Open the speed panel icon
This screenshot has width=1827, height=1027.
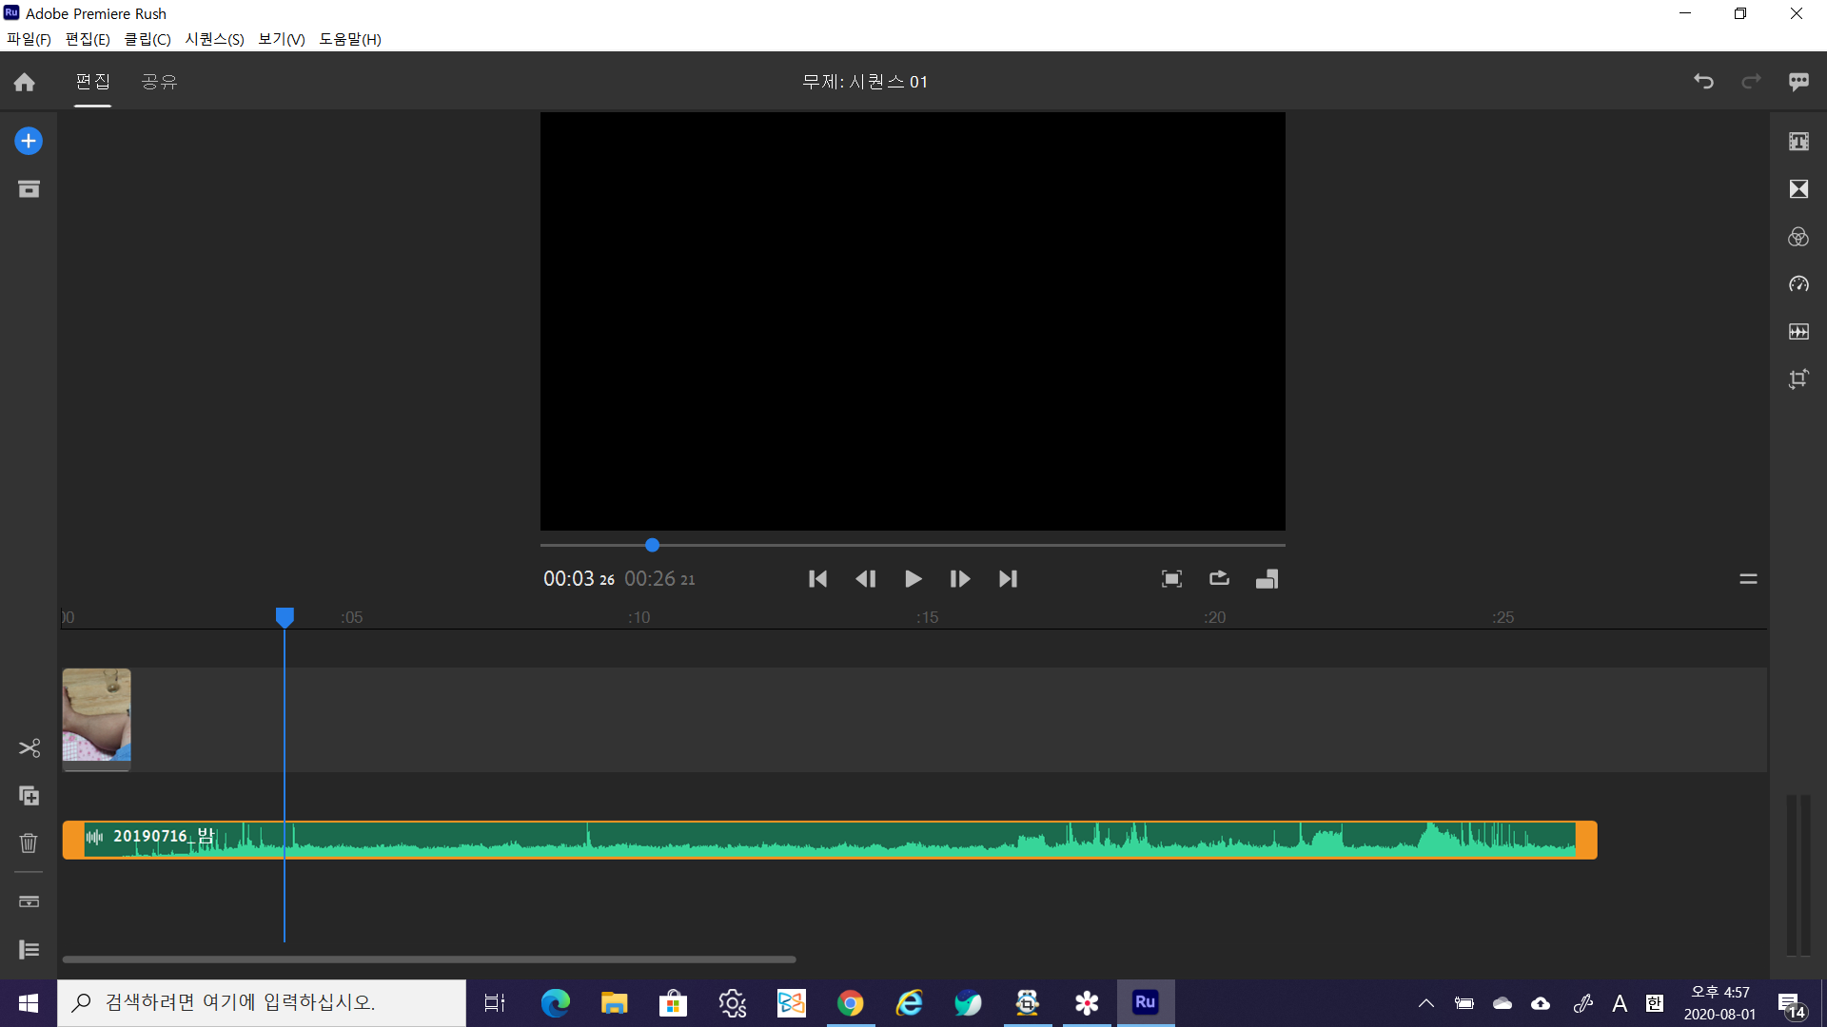tap(1798, 284)
